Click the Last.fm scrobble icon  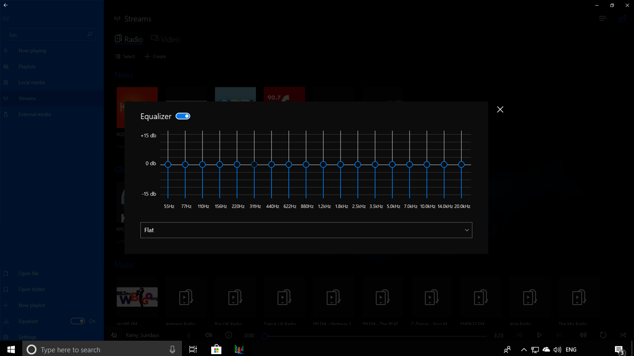coord(208,335)
